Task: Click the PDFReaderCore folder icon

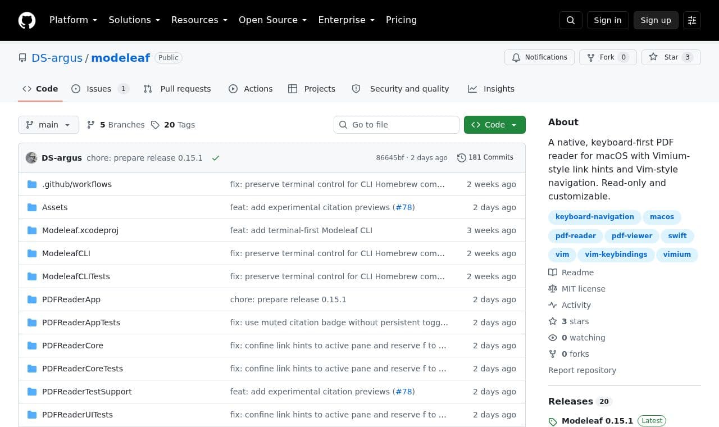Action: [x=32, y=346]
